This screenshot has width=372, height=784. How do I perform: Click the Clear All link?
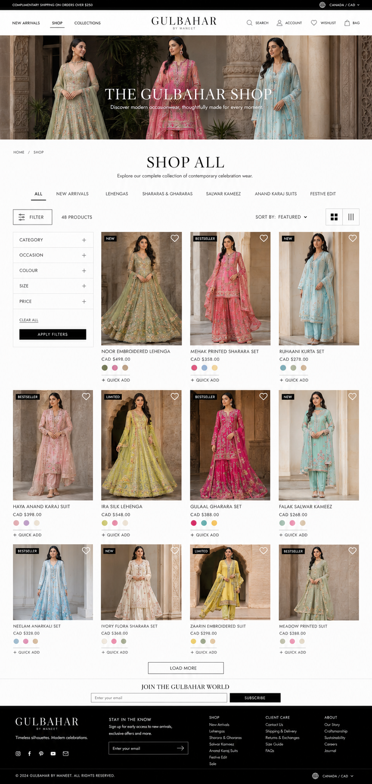pos(29,320)
